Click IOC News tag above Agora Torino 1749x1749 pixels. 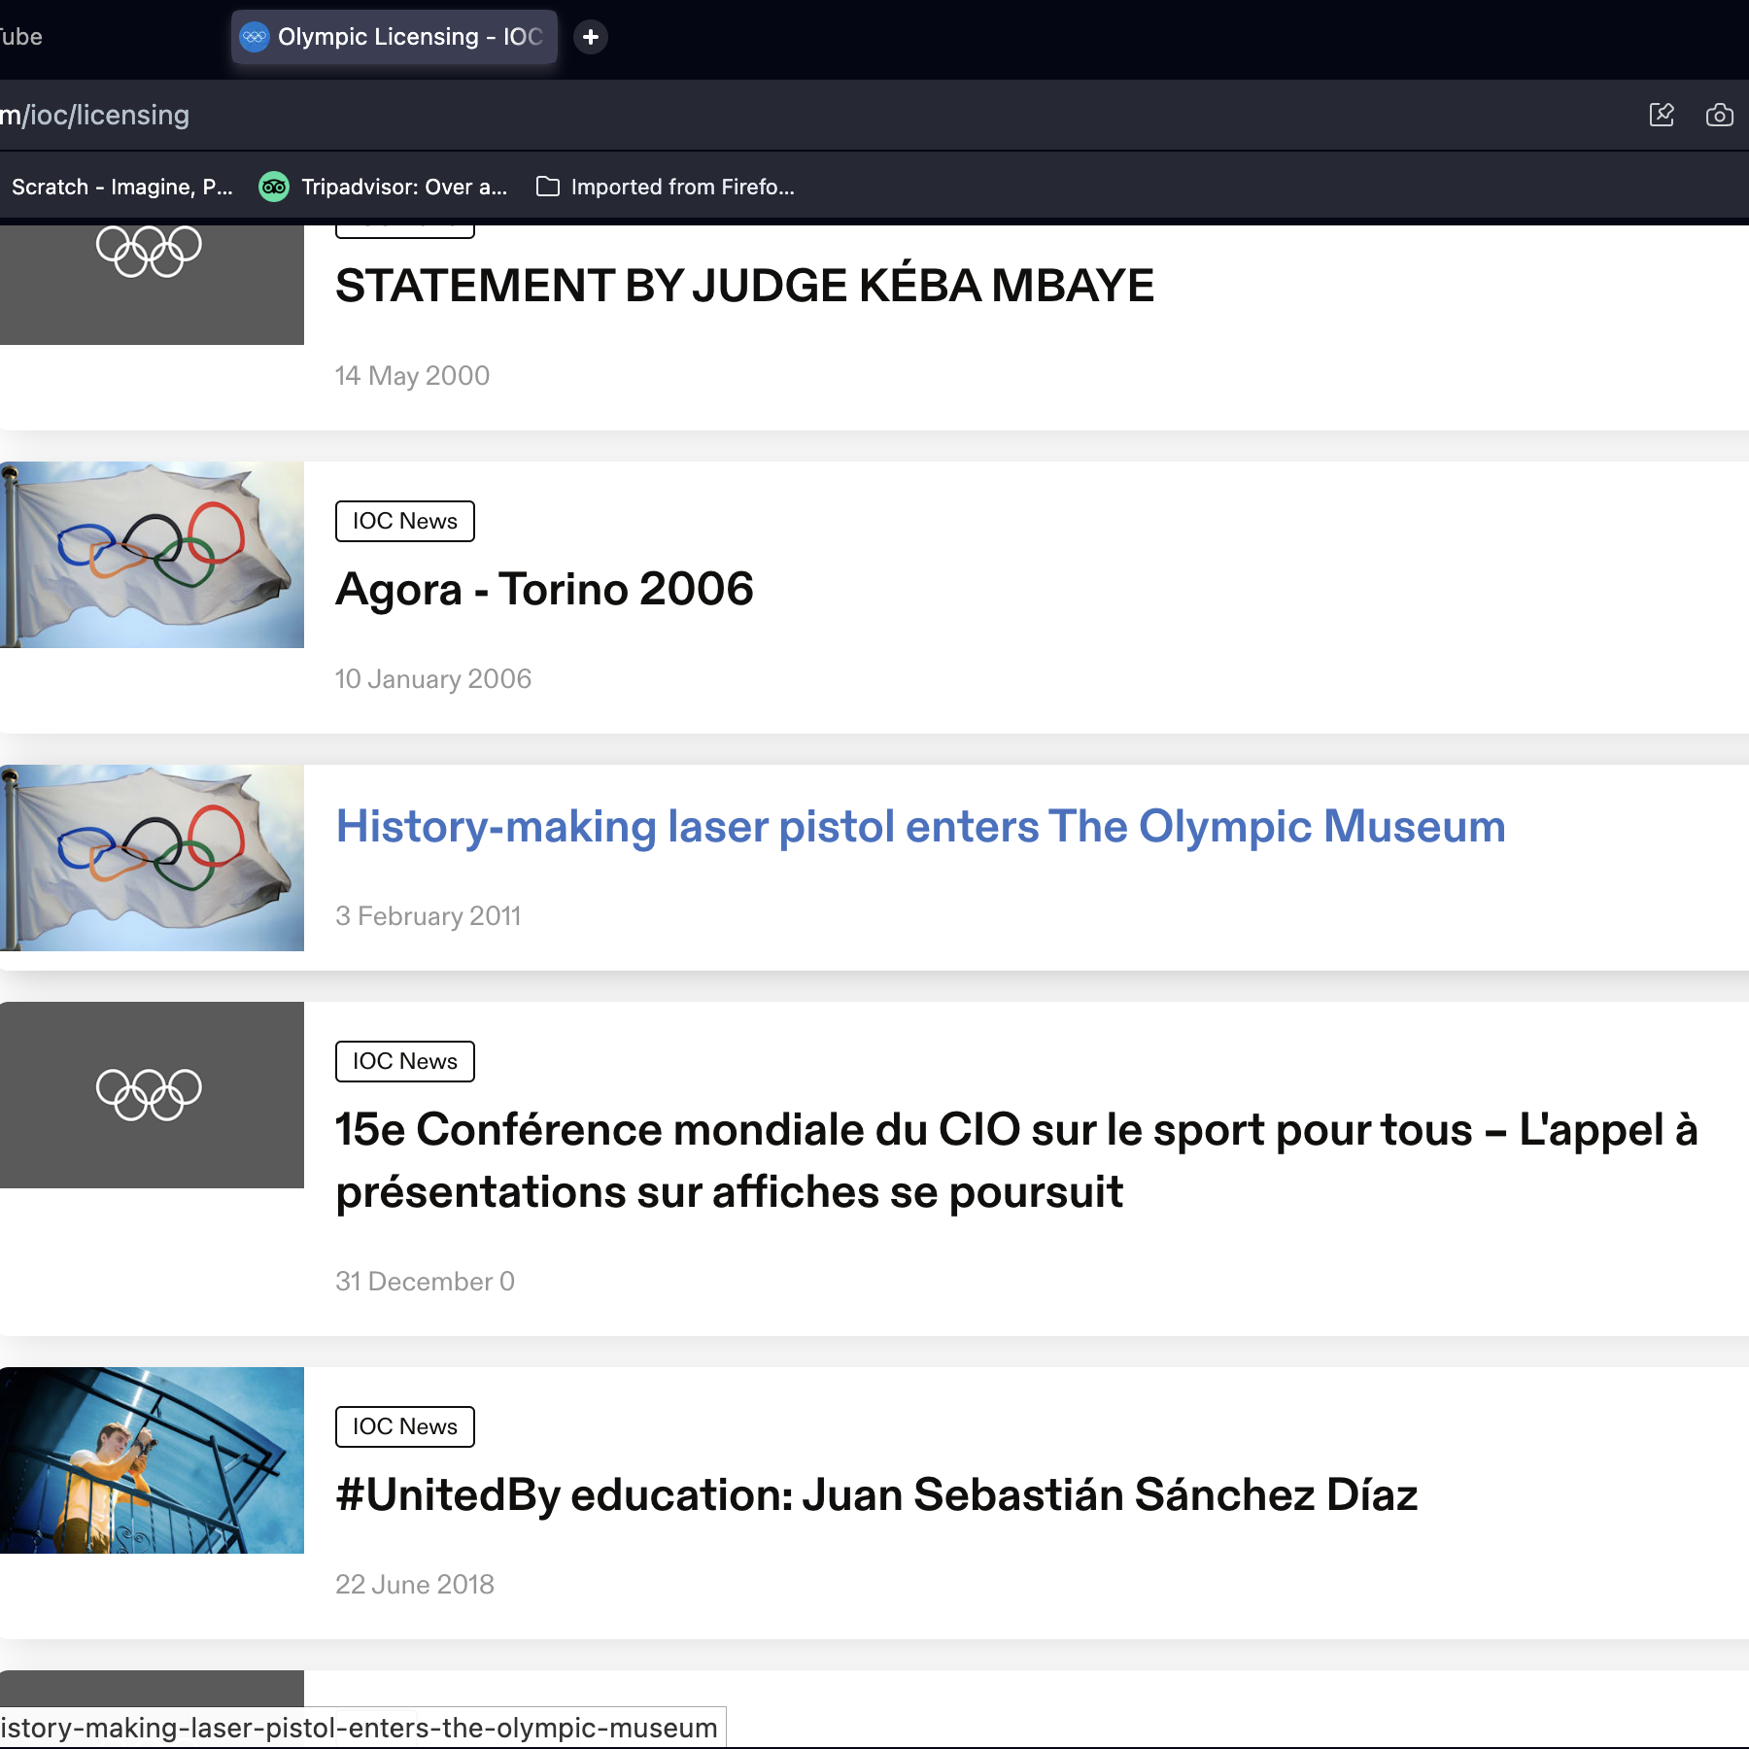pos(404,522)
